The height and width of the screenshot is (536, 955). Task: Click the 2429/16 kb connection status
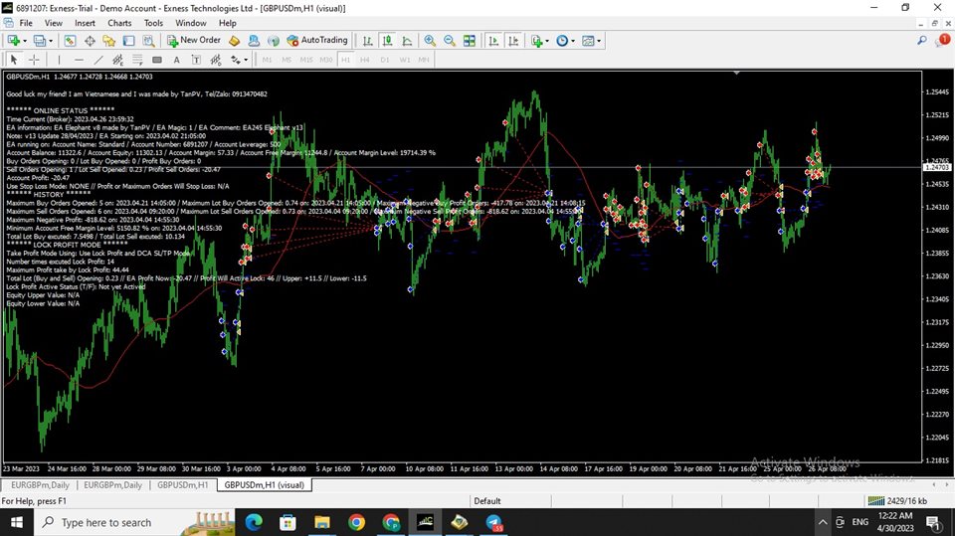(897, 500)
